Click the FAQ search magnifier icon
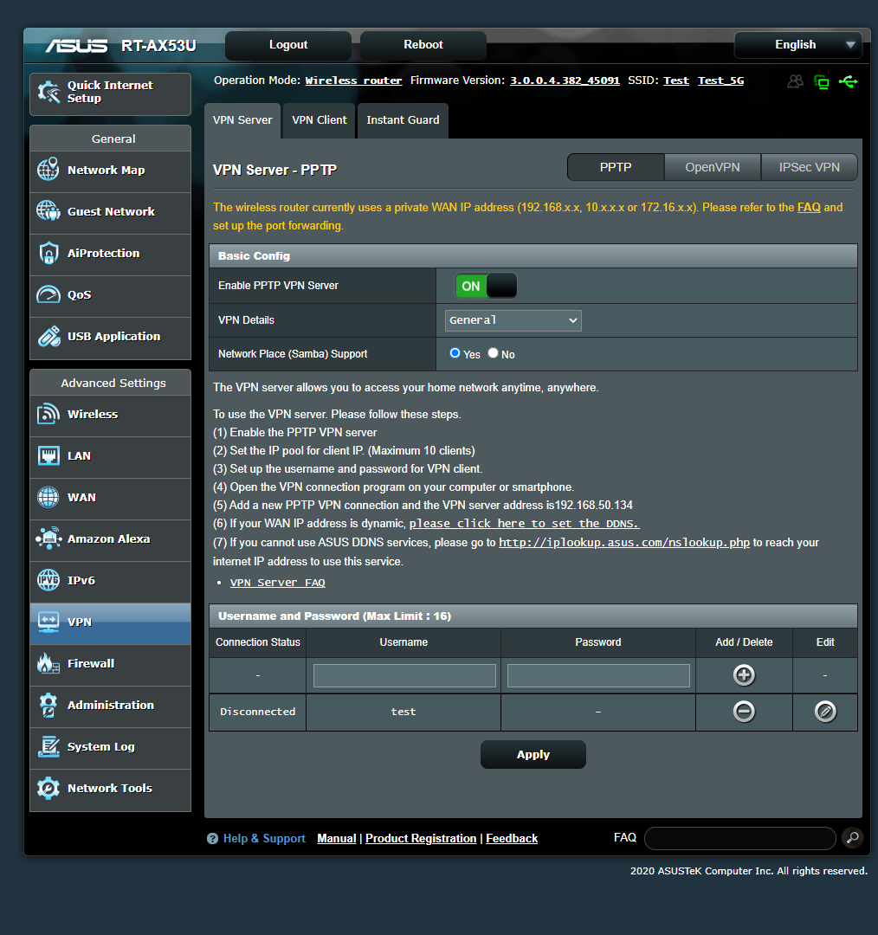This screenshot has width=878, height=935. 852,838
